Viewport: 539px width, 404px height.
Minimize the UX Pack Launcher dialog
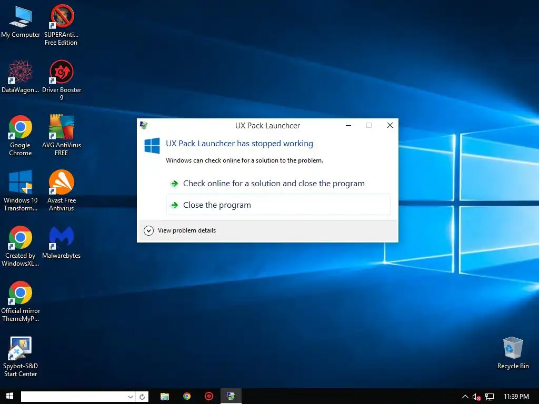coord(348,125)
